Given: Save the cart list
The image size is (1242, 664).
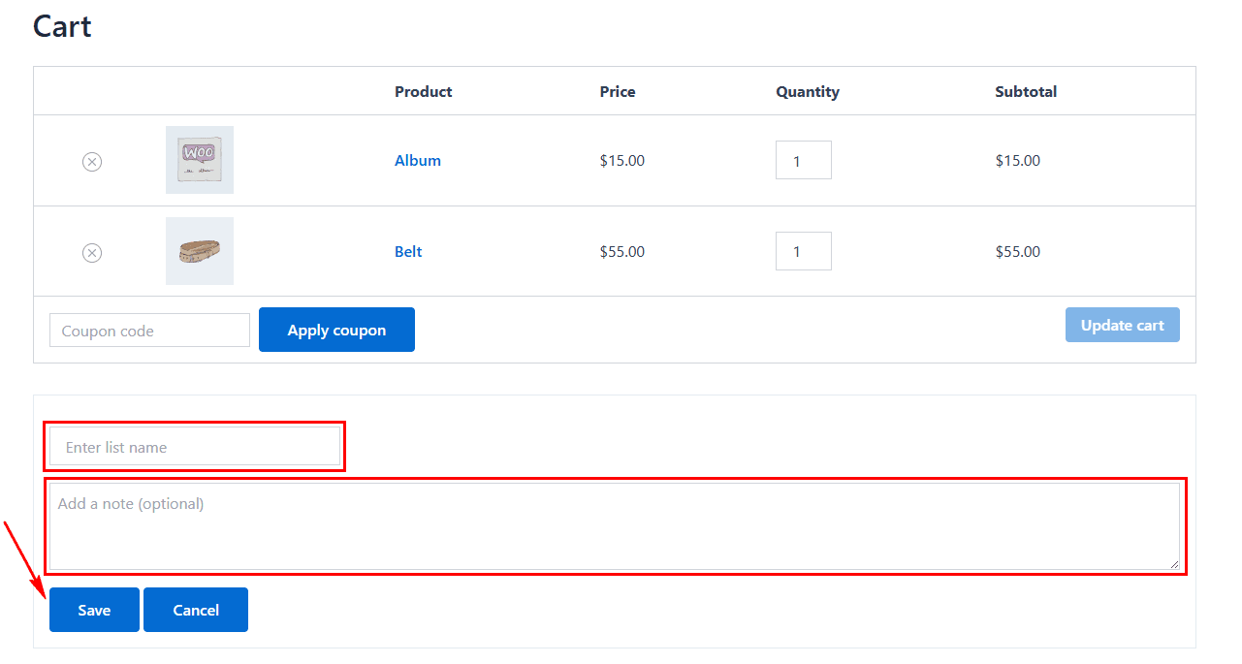Looking at the screenshot, I should point(94,610).
